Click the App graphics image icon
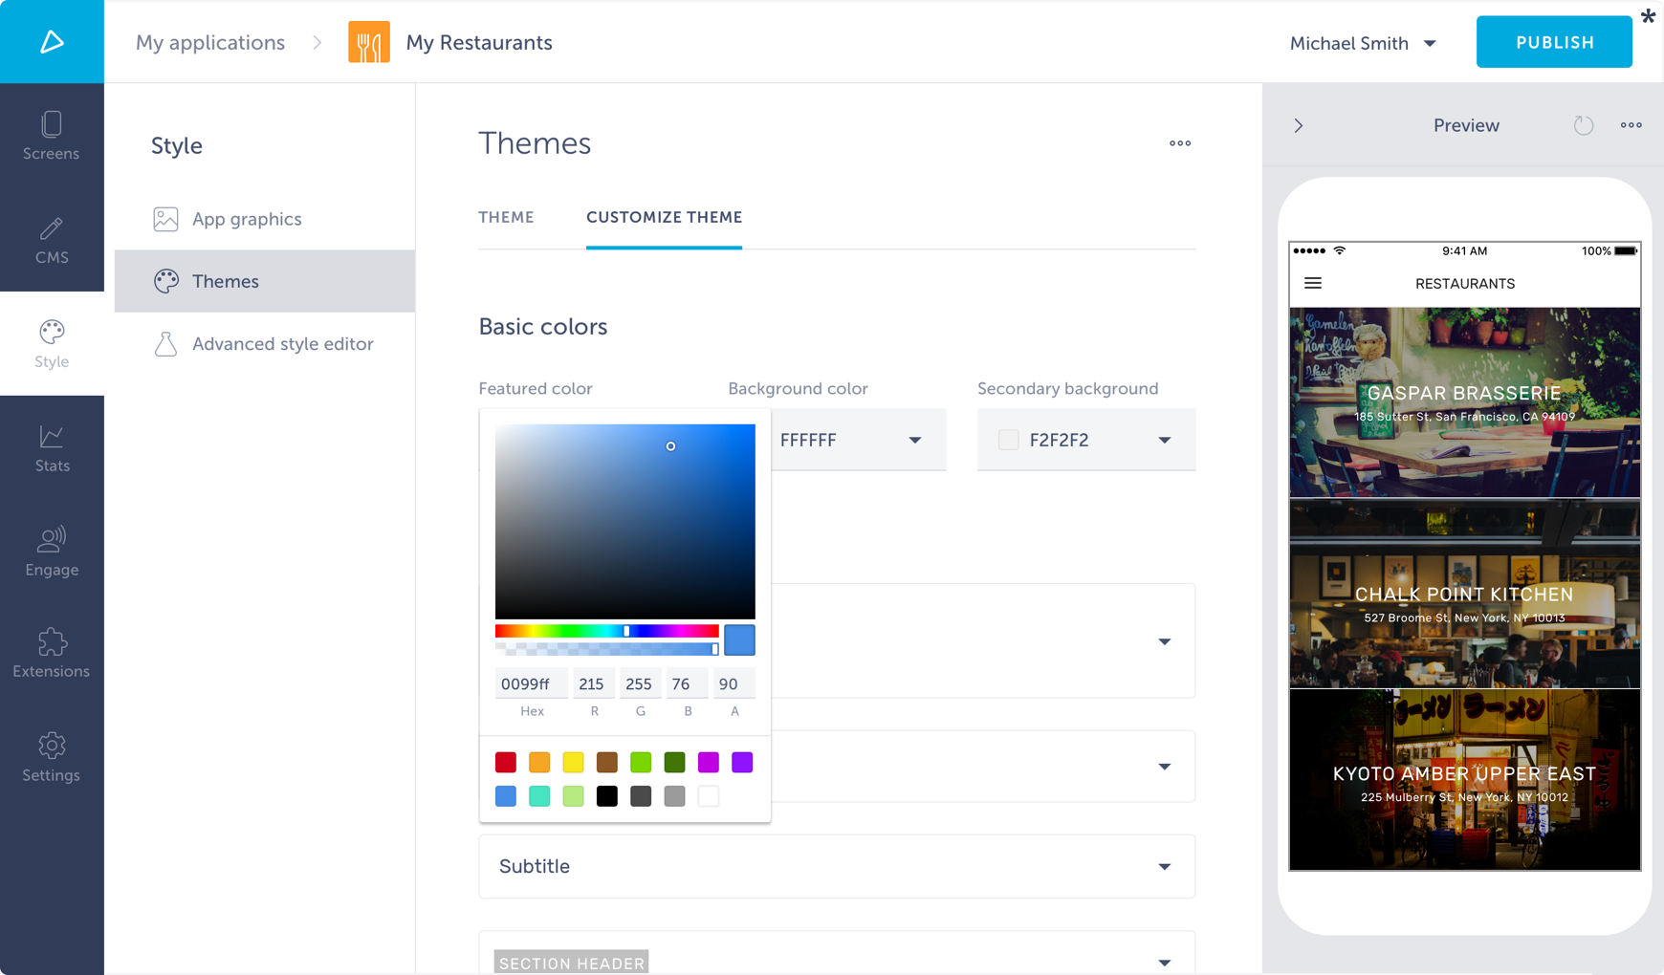1664x975 pixels. tap(165, 219)
